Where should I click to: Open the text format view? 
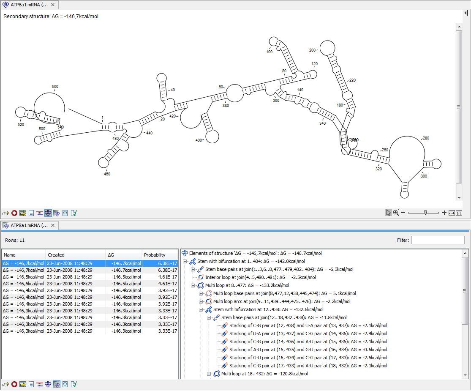pos(31,213)
